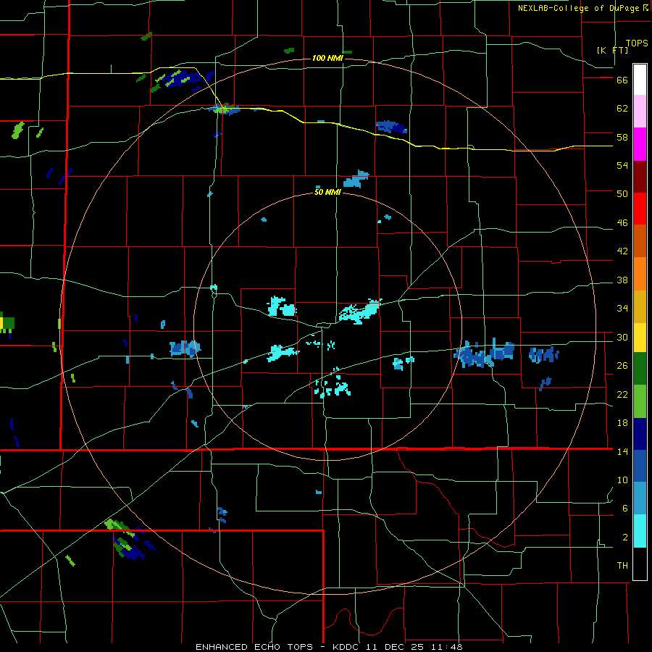Click the light green legend band
Screen dimensions: 652x652
click(640, 401)
